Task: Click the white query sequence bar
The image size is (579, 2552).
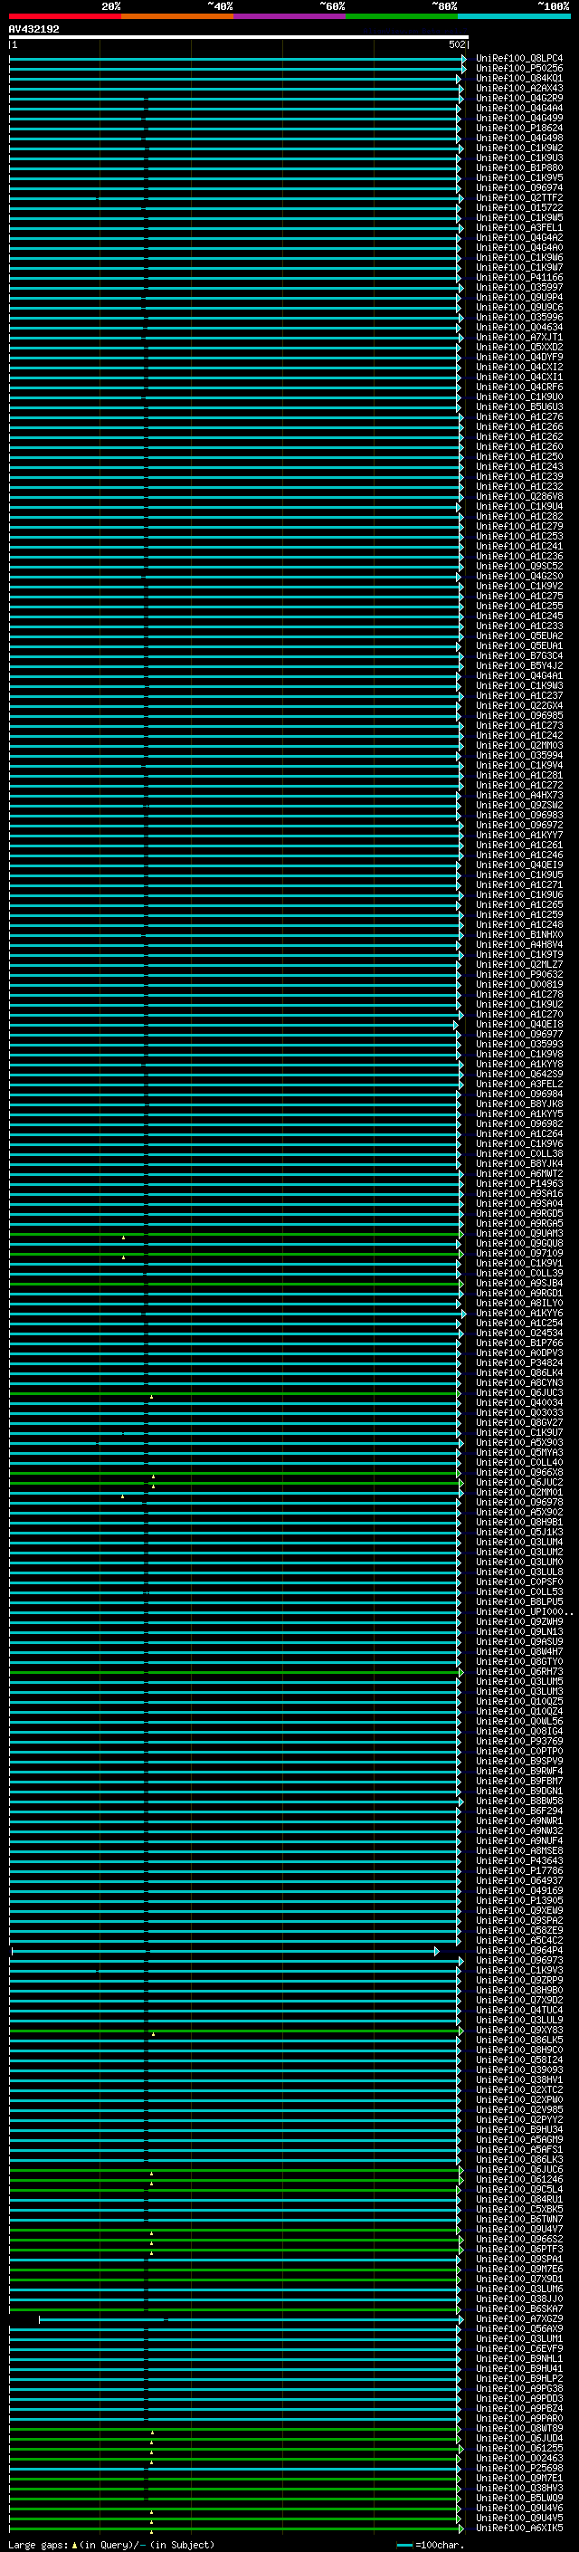Action: point(239,36)
